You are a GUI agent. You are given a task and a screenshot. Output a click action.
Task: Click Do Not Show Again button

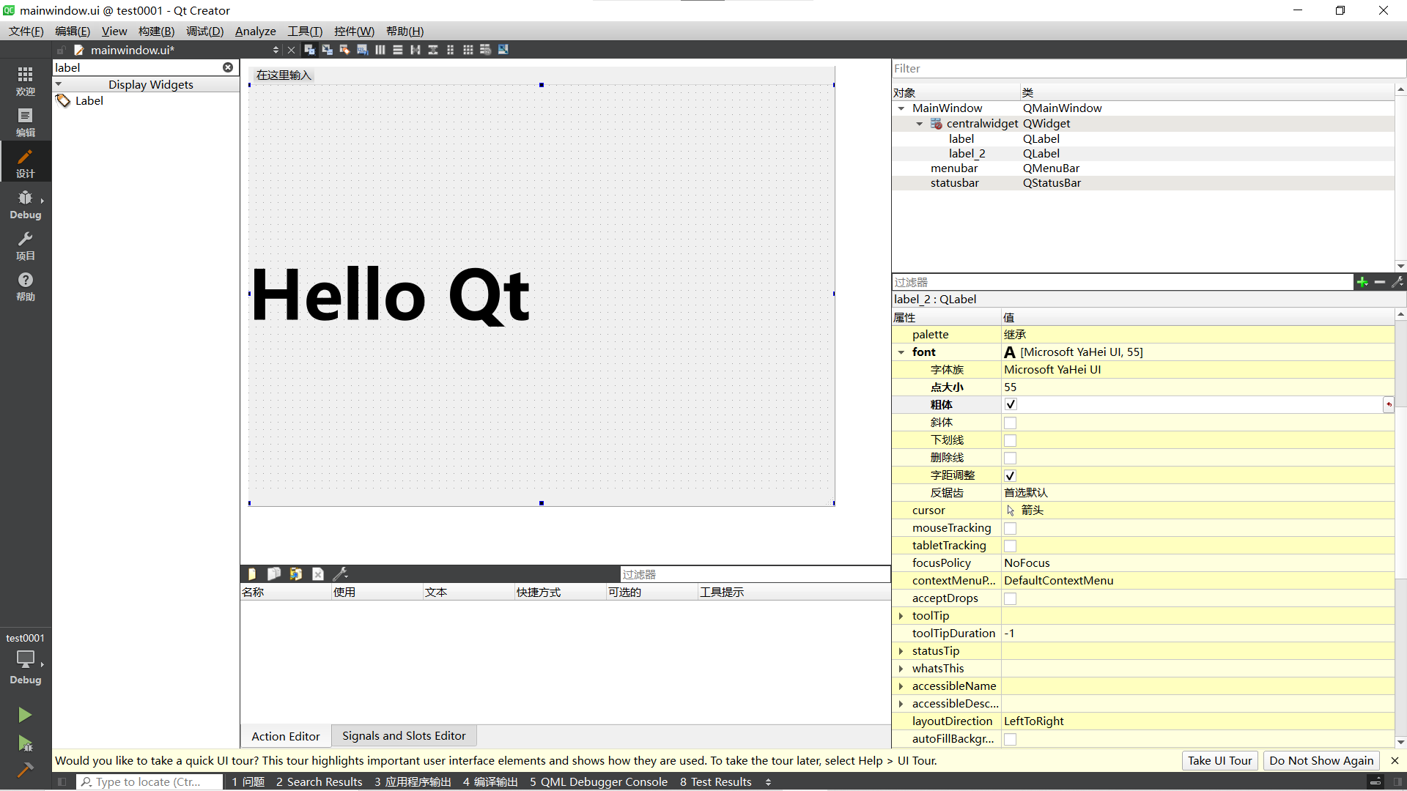1321,760
